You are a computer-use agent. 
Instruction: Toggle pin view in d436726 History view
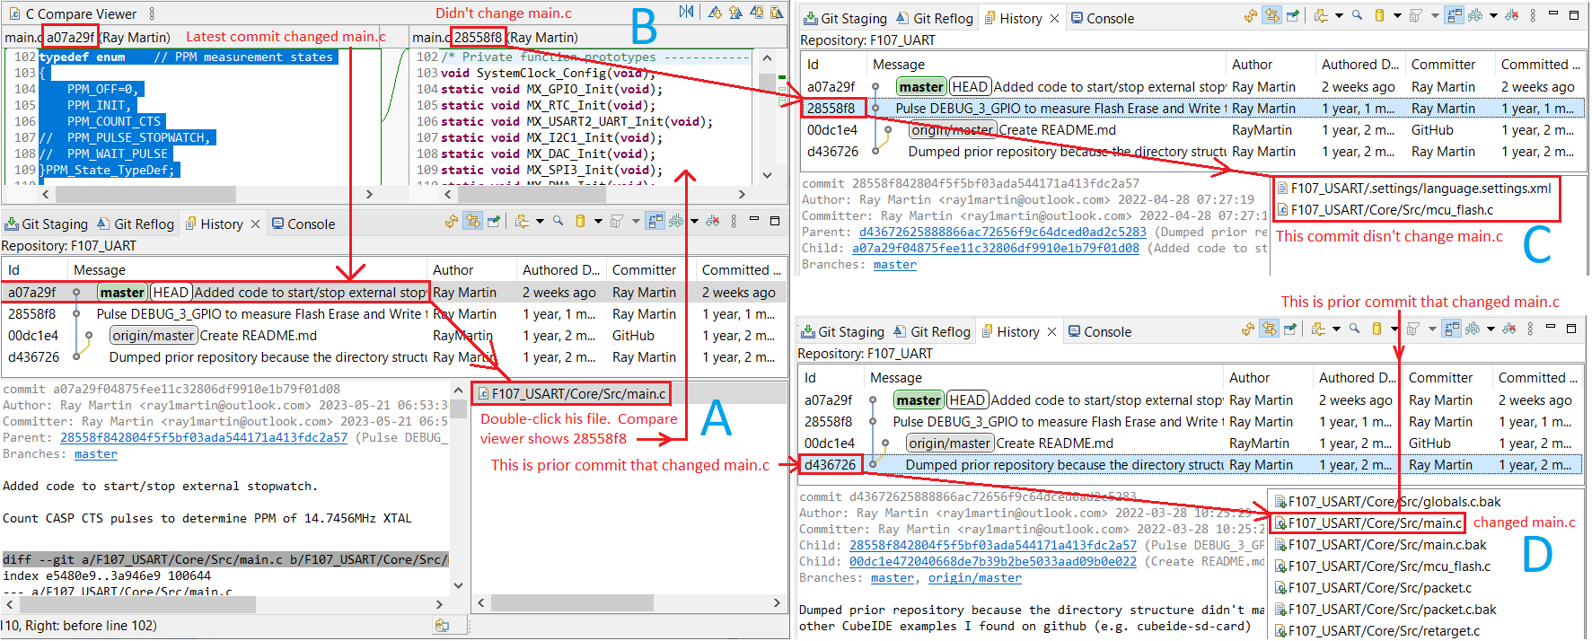[x=1290, y=329]
